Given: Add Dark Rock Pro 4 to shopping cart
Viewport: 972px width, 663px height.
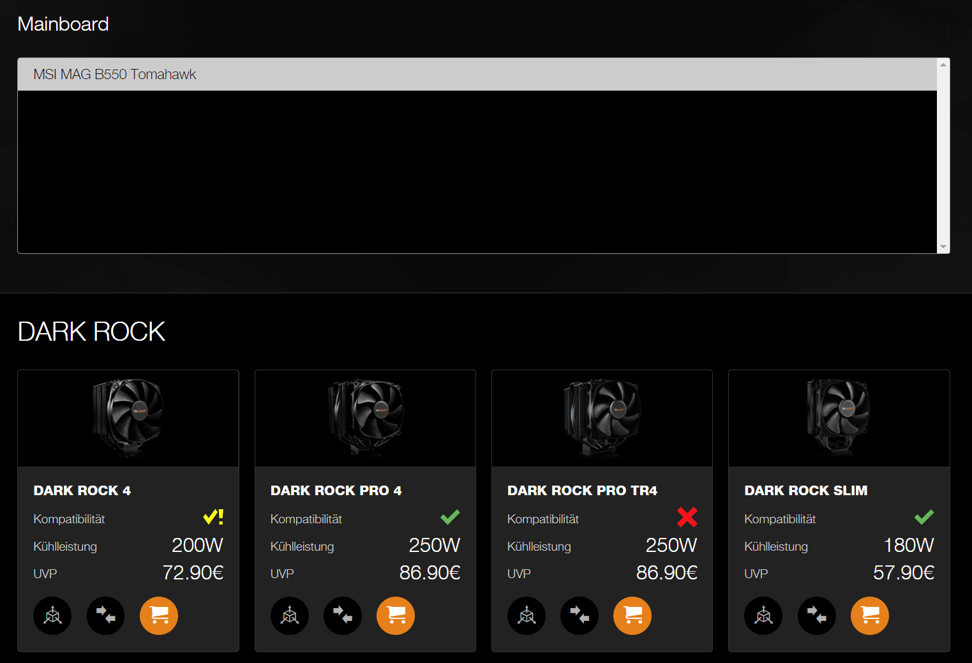Looking at the screenshot, I should (396, 616).
